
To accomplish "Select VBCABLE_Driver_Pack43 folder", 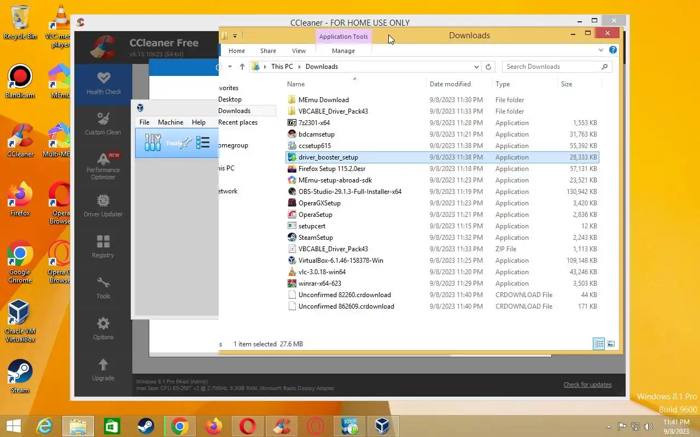I will (x=442, y=111).
